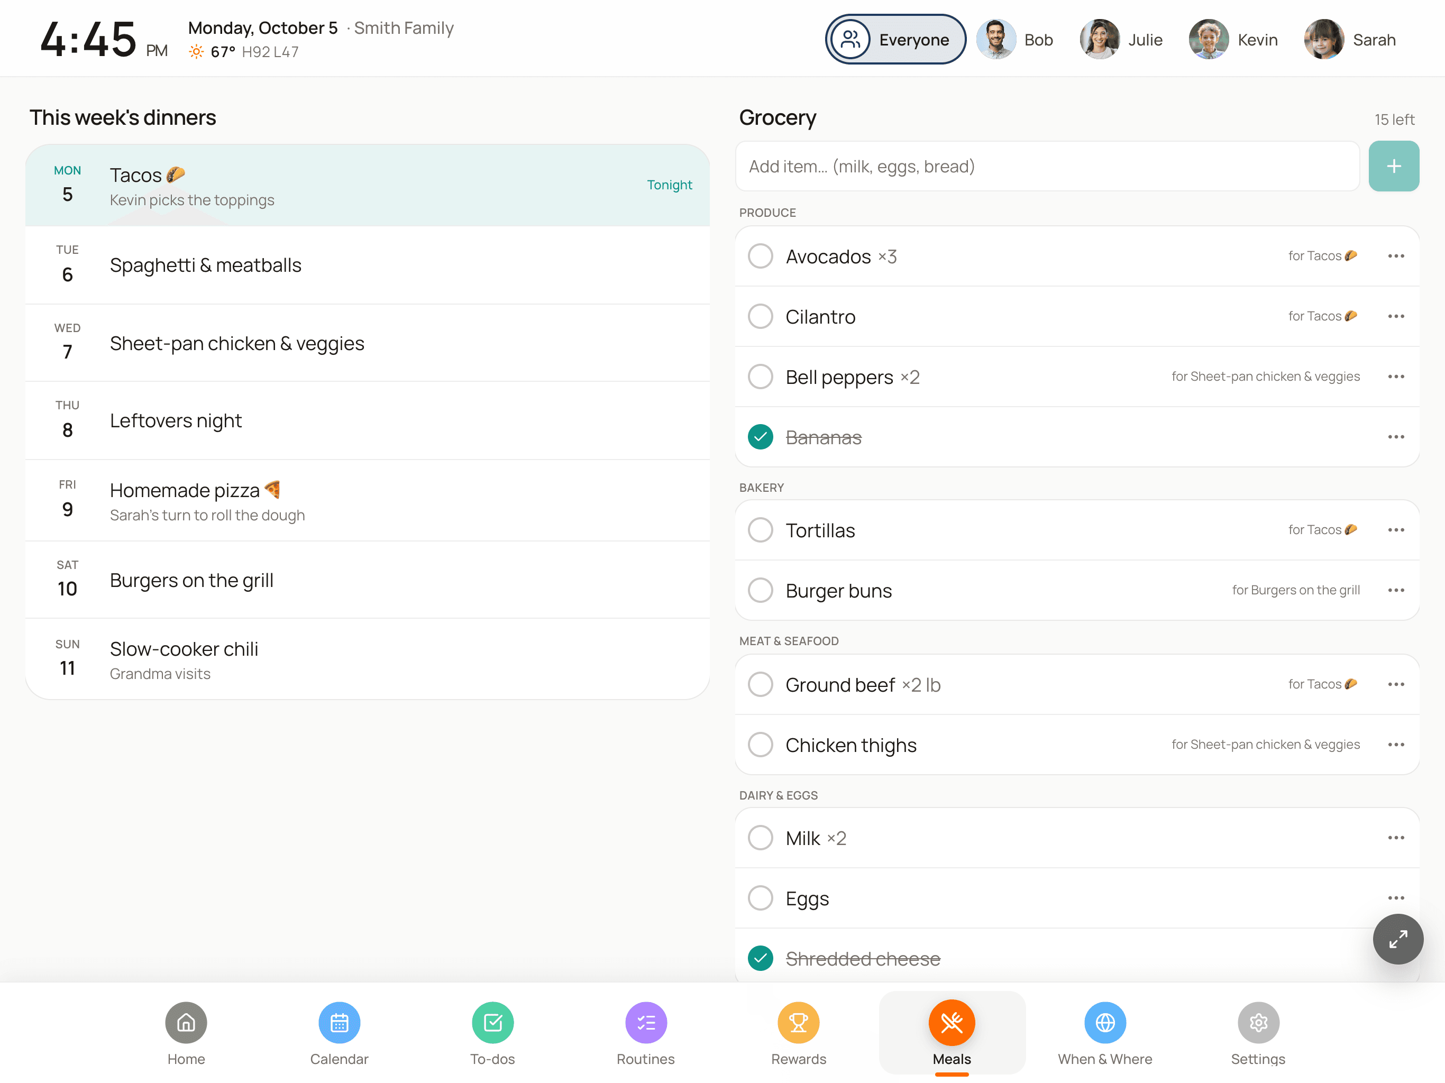Open Friday's Homemade pizza entry
Image resolution: width=1445 pixels, height=1083 pixels.
(367, 501)
